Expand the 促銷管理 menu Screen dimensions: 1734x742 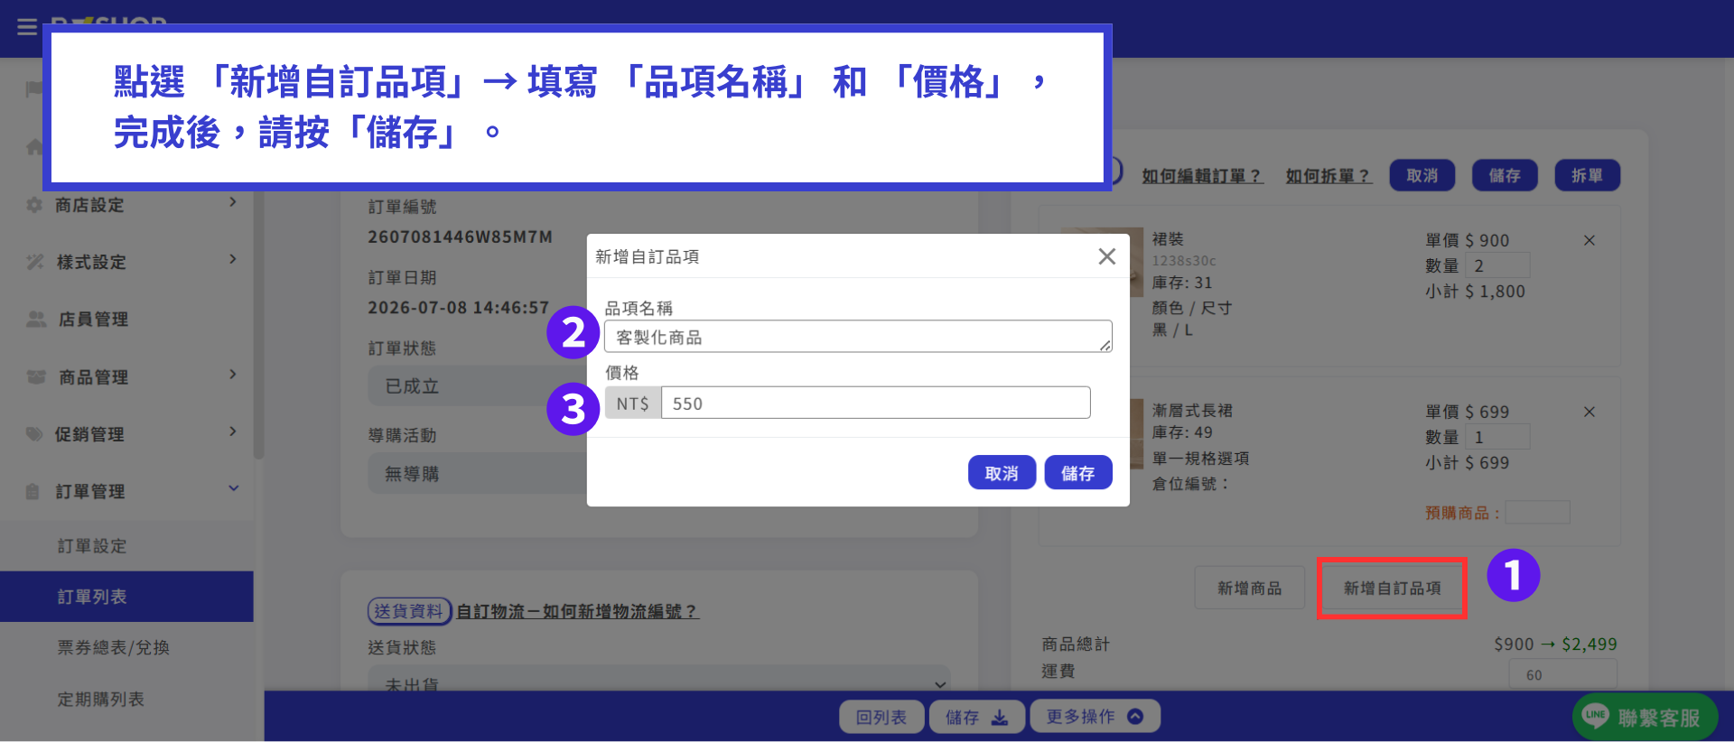click(126, 434)
